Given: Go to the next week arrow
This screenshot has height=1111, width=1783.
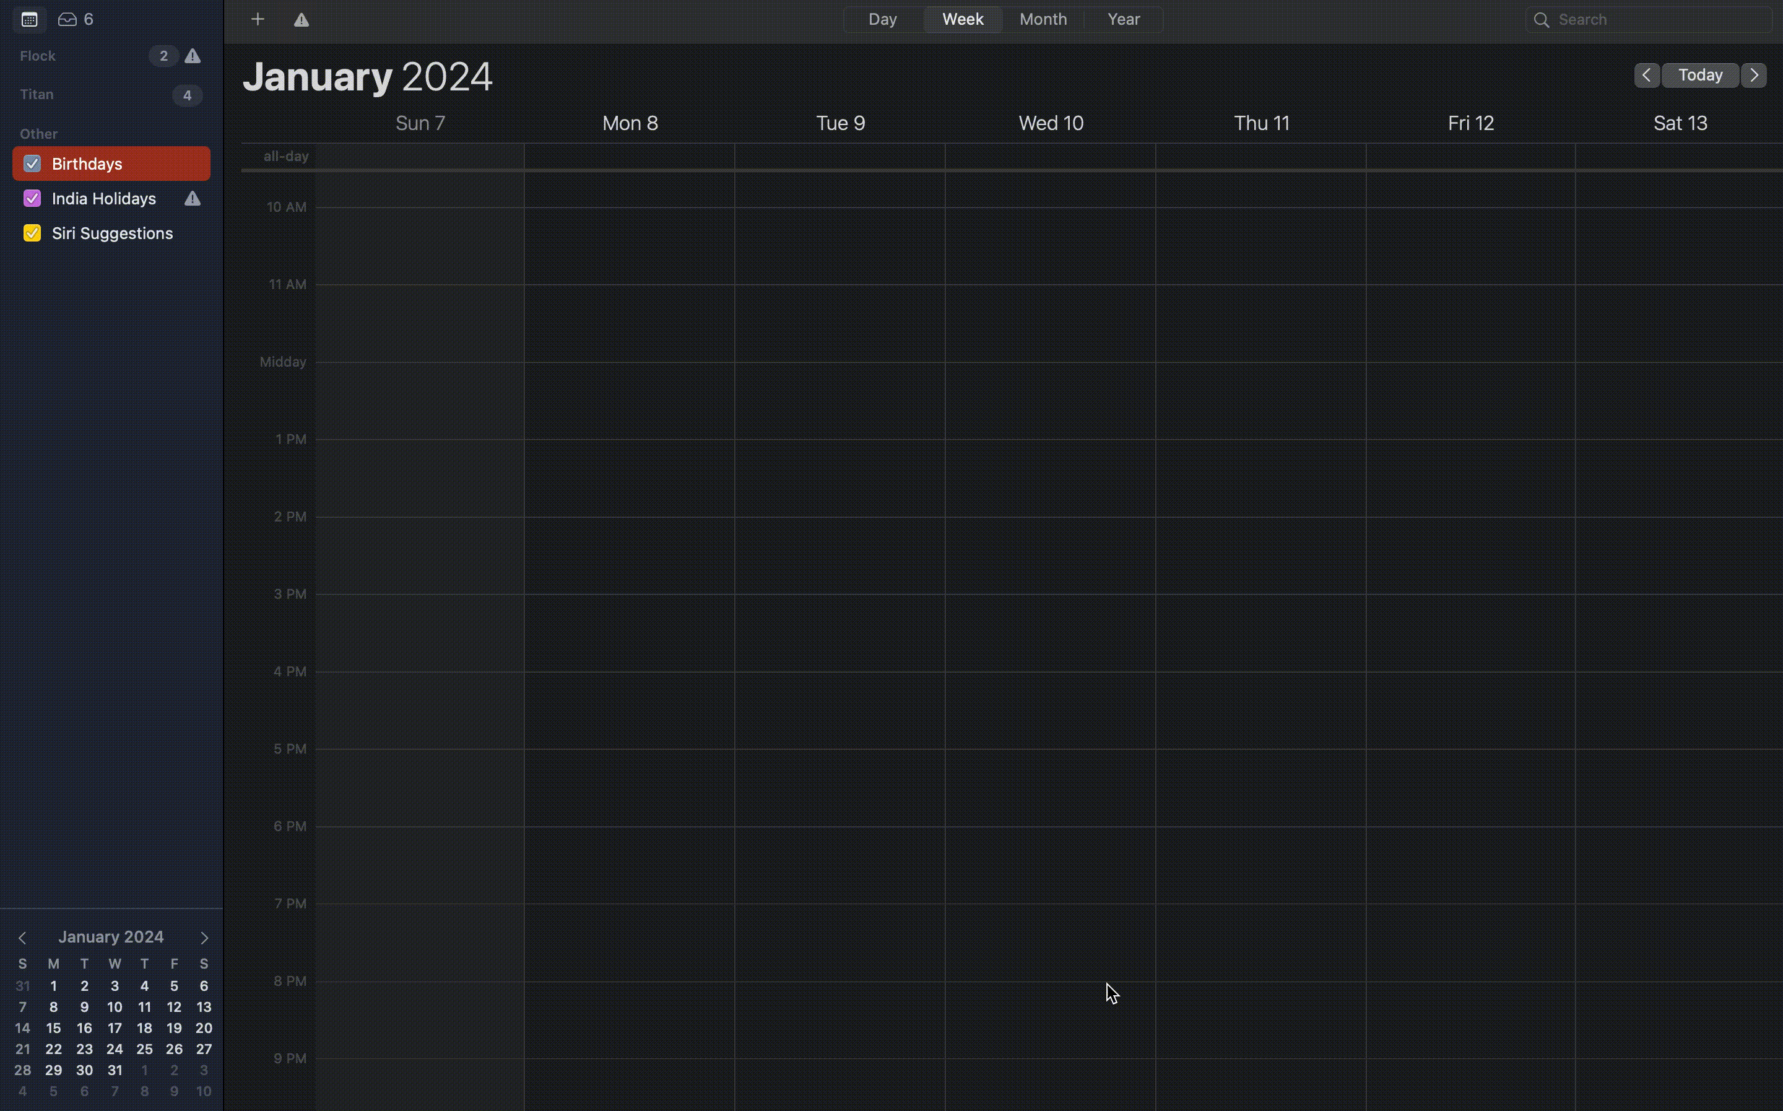Looking at the screenshot, I should [x=1755, y=75].
